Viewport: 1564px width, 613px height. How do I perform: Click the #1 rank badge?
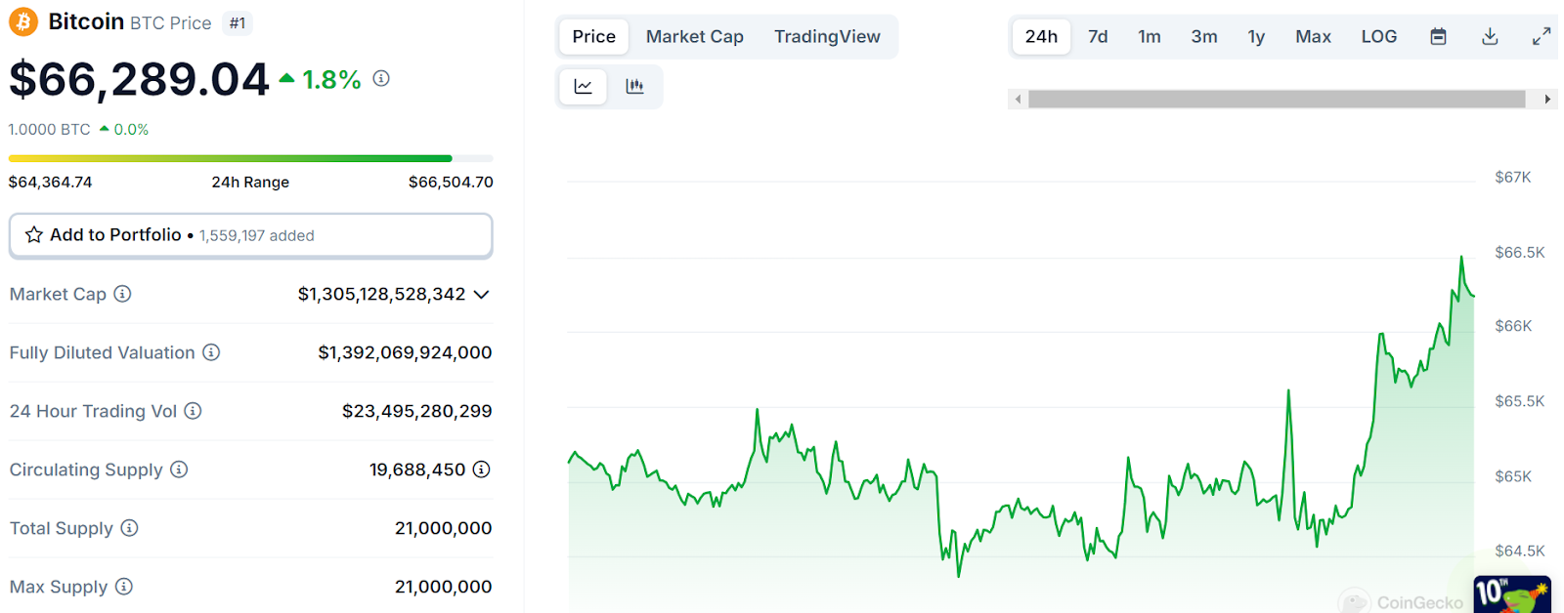click(238, 22)
